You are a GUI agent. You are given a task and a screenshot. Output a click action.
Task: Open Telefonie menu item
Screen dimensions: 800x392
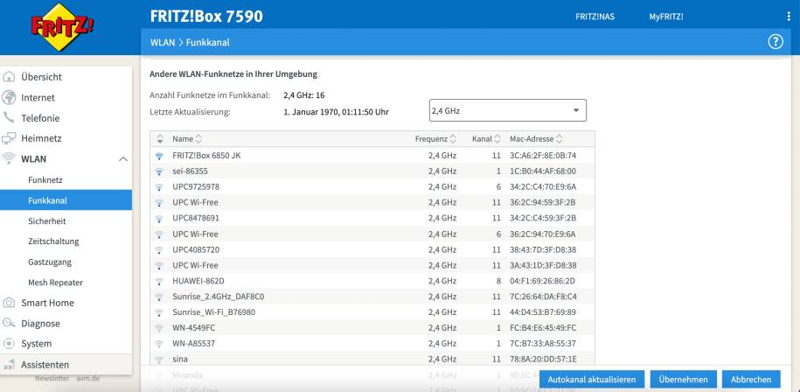40,118
